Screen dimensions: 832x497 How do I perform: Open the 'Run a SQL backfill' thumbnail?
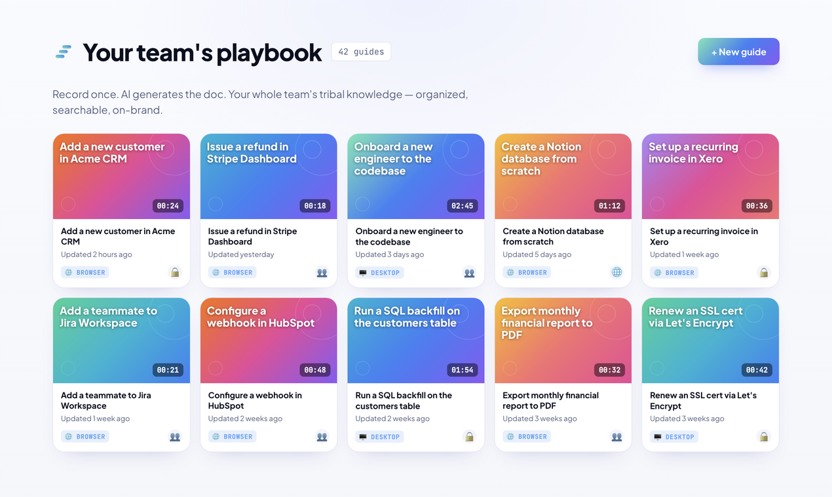416,341
